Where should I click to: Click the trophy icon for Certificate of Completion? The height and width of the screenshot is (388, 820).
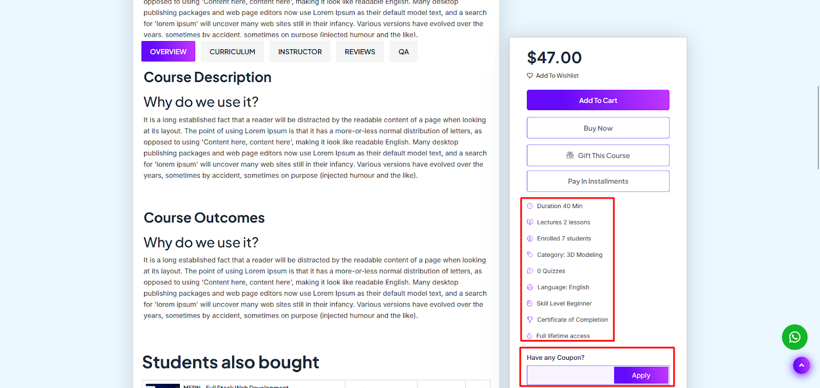click(530, 319)
